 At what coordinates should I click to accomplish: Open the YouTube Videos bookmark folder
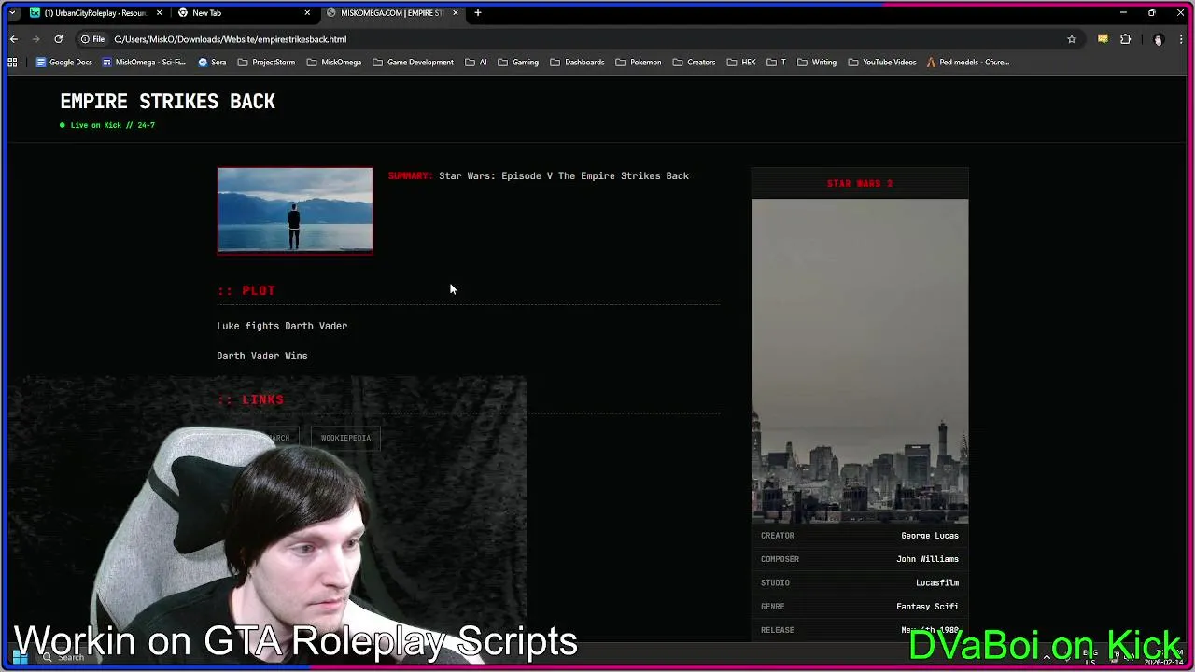(x=880, y=63)
